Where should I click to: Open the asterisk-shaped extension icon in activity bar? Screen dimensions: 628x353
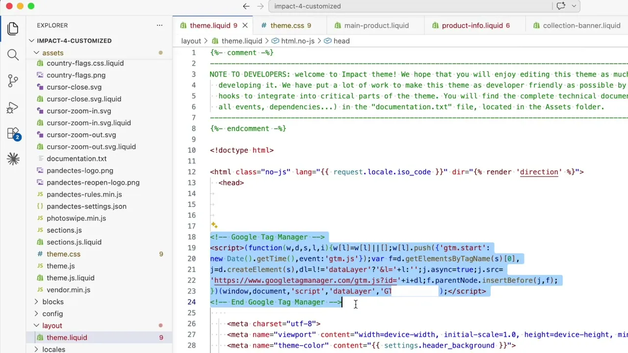coord(13,159)
